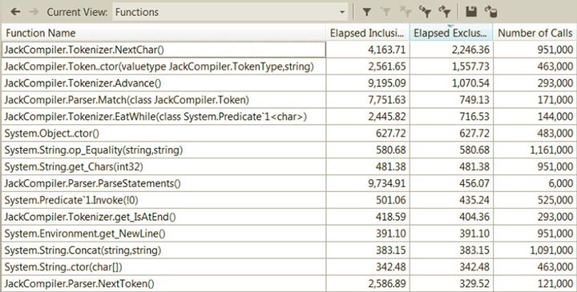Click the greyed funnel icon with X
The width and height of the screenshot is (577, 292).
tap(406, 12)
